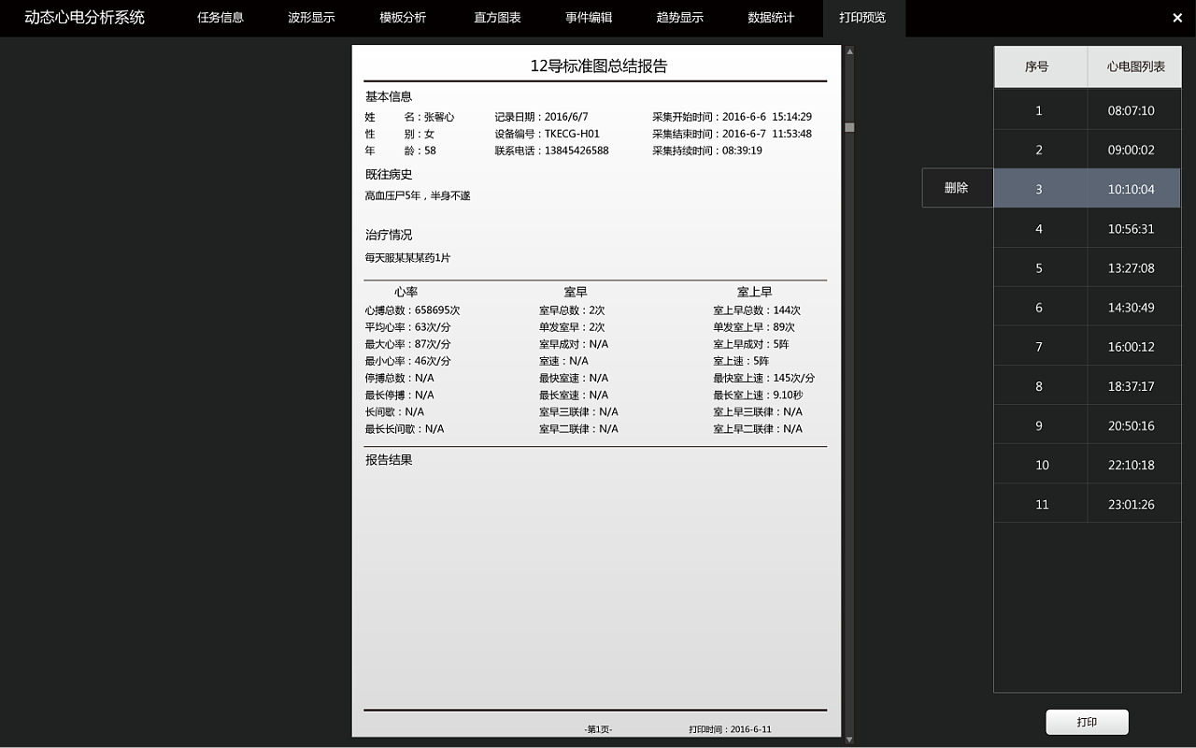Click the 动态心电分析系统 title

[85, 17]
